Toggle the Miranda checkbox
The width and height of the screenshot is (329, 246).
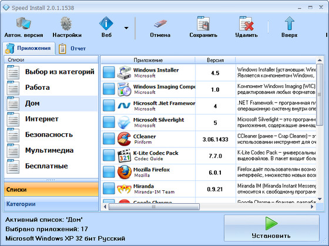click(x=109, y=188)
